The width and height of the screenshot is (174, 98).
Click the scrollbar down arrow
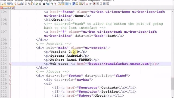[x=173, y=97]
